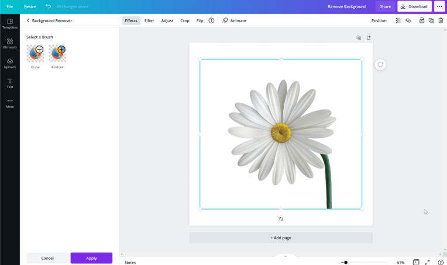Open the Elements sidebar panel
447x265 pixels.
pyautogui.click(x=10, y=44)
